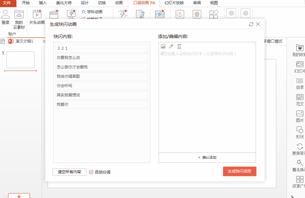
Task: Select the 你要我怎么说 row
Action: (102, 58)
